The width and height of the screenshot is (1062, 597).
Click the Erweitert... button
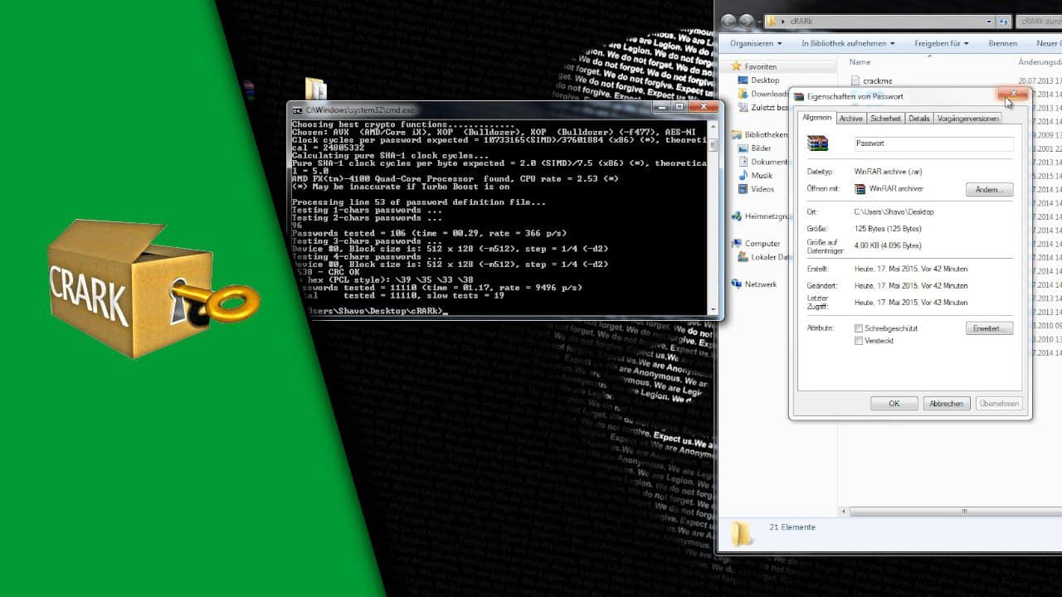coord(989,328)
